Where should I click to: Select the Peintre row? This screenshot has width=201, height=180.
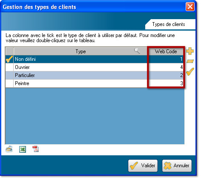coord(95,83)
